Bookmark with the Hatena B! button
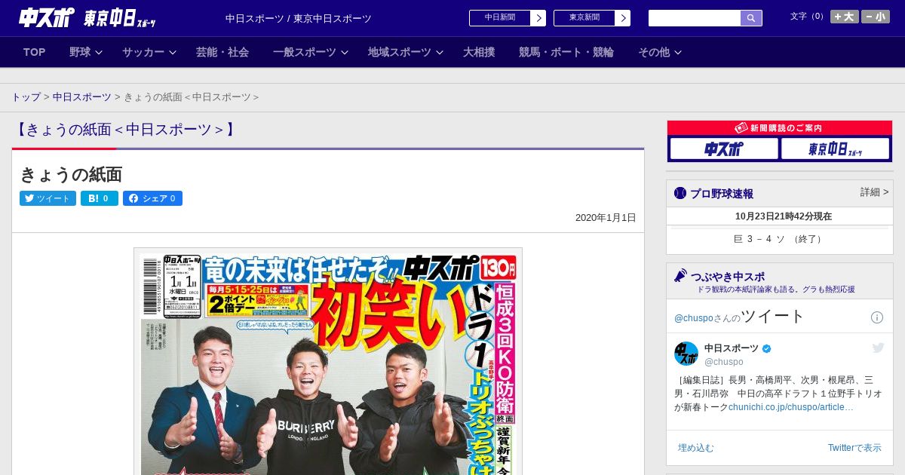Viewport: 905px width, 475px height. 100,198
